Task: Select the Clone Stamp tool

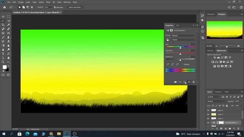Action: [8, 37]
